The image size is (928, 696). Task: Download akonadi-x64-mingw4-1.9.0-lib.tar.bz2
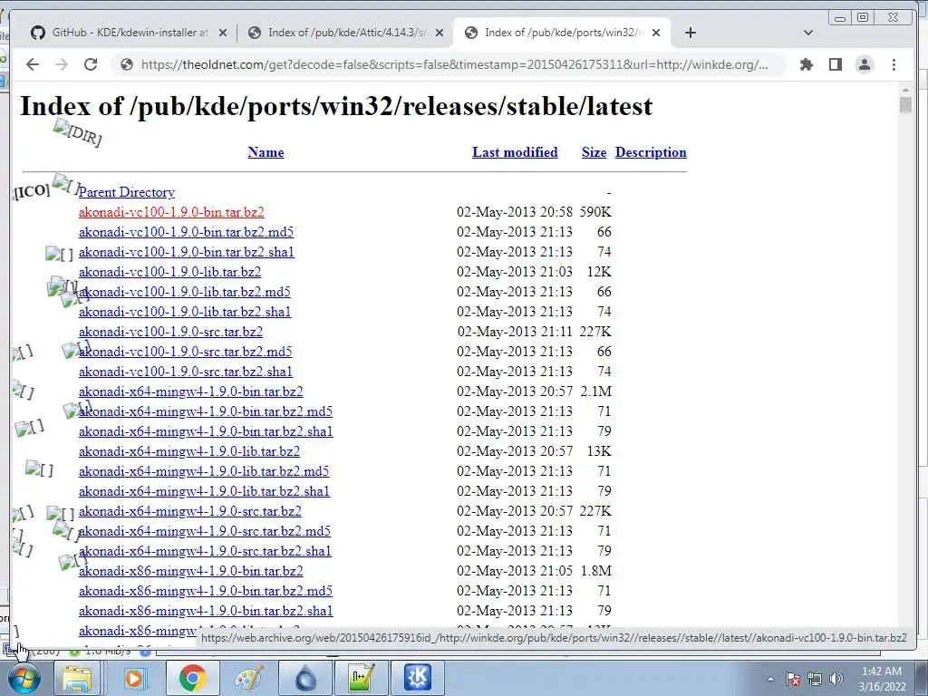(x=189, y=451)
